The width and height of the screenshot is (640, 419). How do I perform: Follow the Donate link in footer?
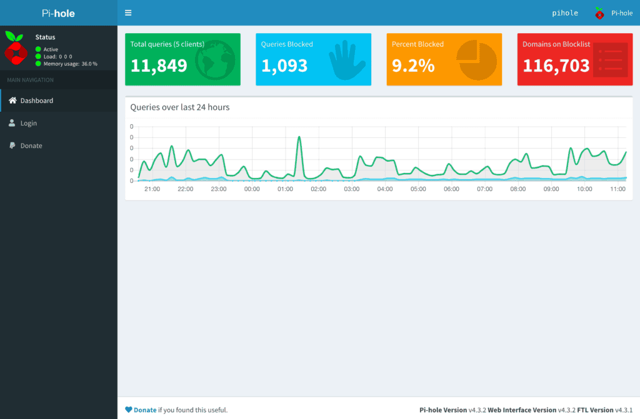[x=145, y=410]
